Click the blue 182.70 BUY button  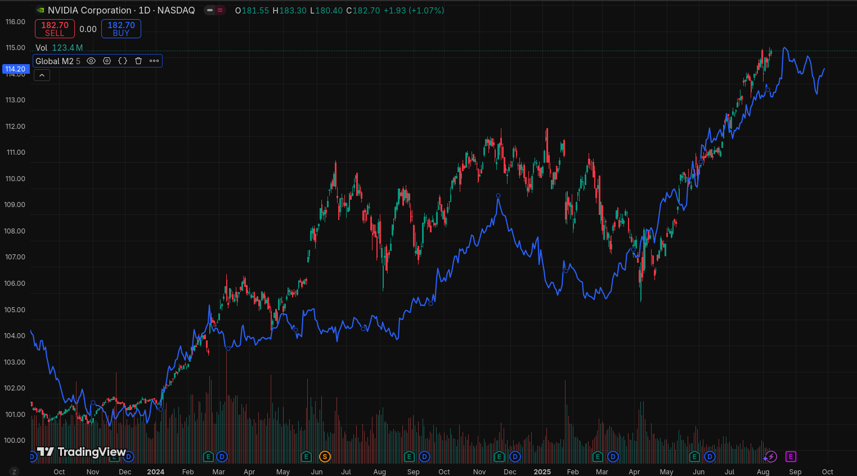click(x=121, y=29)
